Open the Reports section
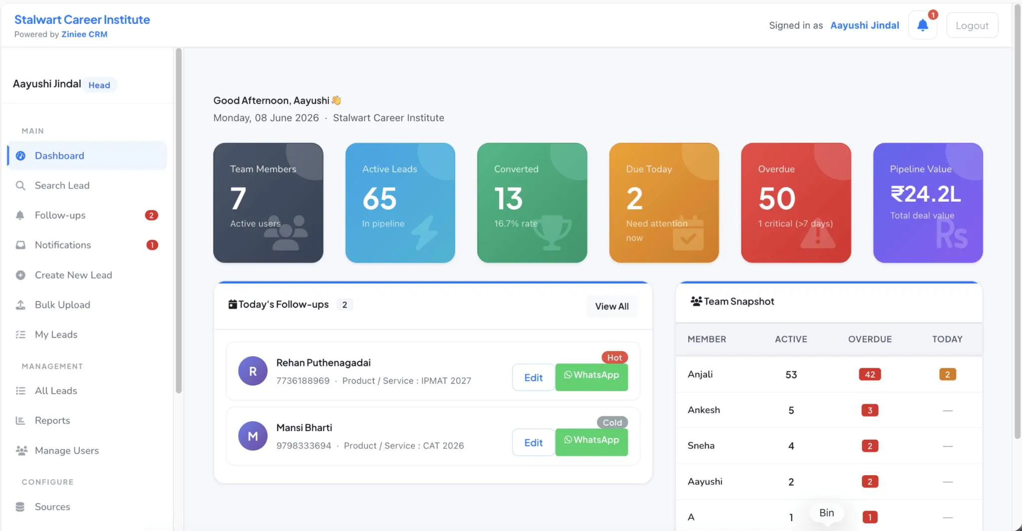 (x=87, y=421)
